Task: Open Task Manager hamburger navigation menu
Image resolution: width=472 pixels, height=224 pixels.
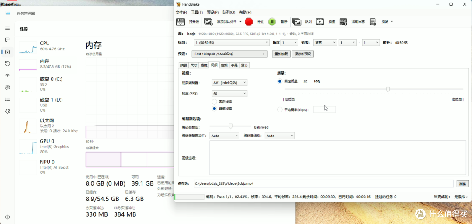Action: [x=7, y=28]
